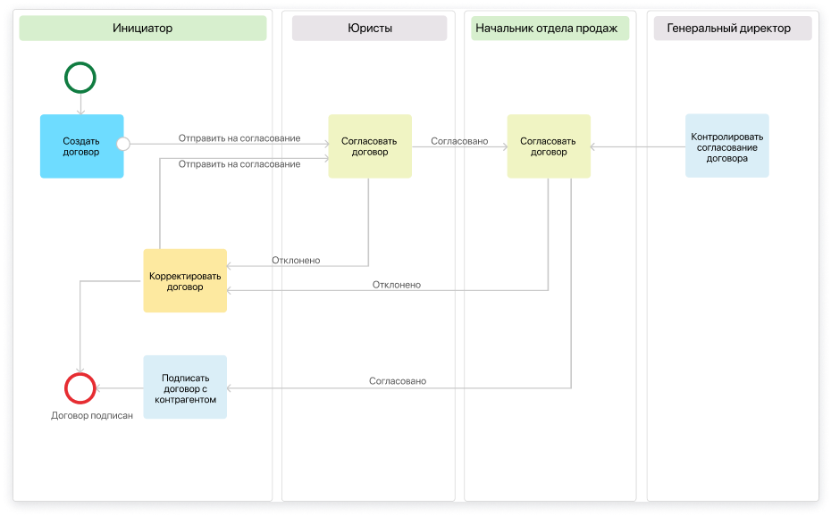Viewport: 831px width, 516px height.
Task: Click the red end event circle
Action: tap(80, 388)
